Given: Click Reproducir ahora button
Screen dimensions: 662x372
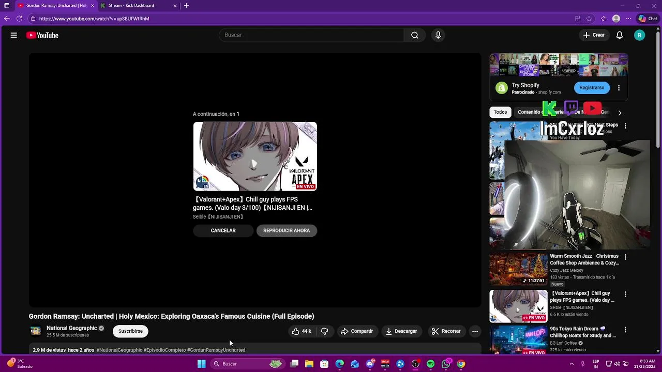Looking at the screenshot, I should coord(287,230).
